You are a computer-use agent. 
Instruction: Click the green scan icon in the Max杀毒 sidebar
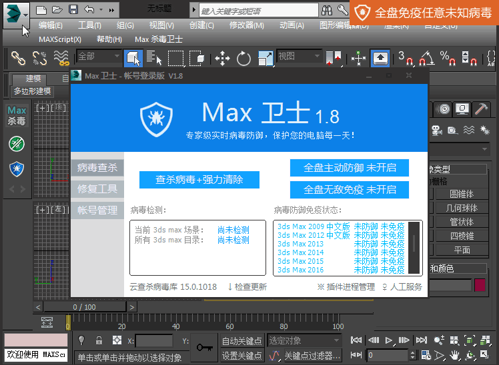pos(17,144)
